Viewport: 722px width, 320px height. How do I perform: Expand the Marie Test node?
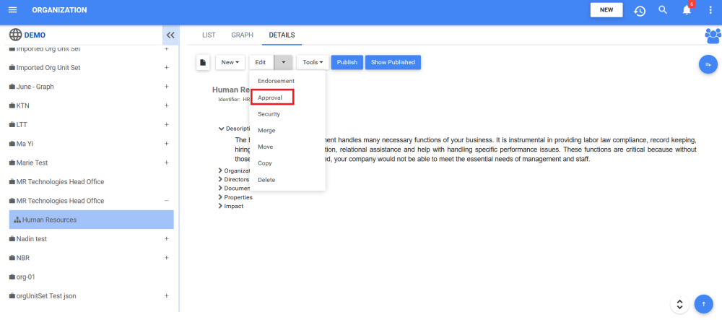pyautogui.click(x=167, y=163)
